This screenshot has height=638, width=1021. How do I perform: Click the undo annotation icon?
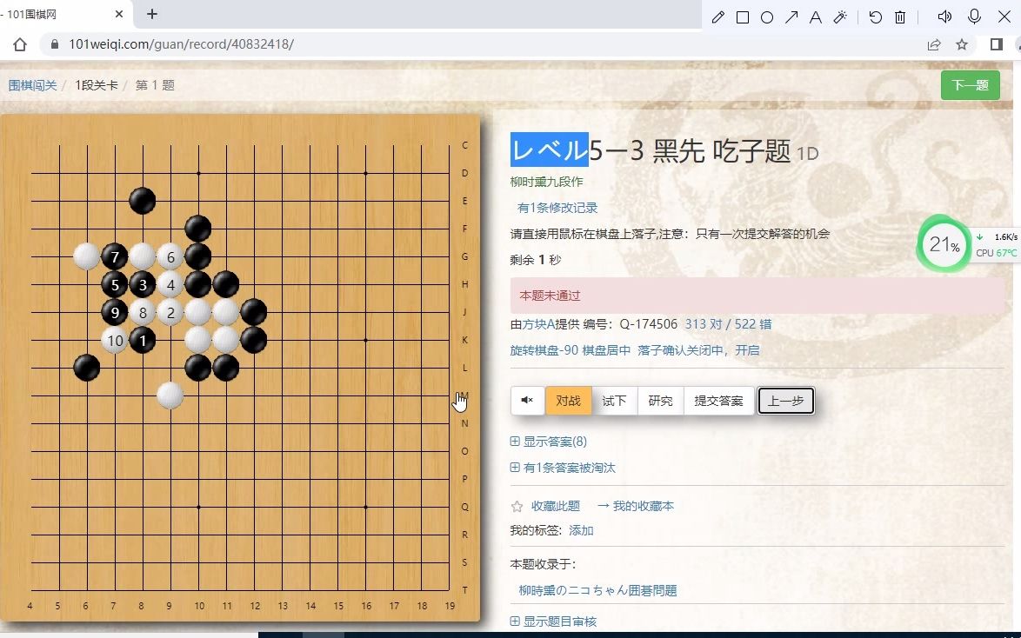875,17
